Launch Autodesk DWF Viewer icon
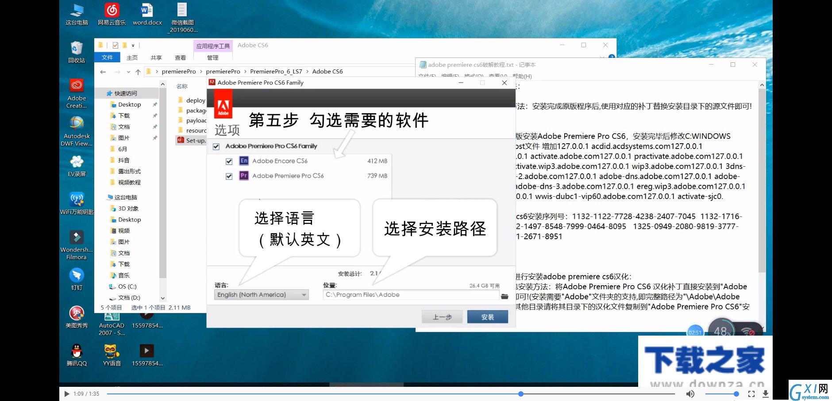The width and height of the screenshot is (832, 401). (x=77, y=131)
